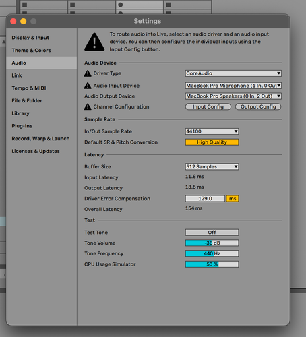Image resolution: width=306 pixels, height=337 pixels.
Task: Click the Overall Latency value 154 ms
Action: pyautogui.click(x=193, y=208)
